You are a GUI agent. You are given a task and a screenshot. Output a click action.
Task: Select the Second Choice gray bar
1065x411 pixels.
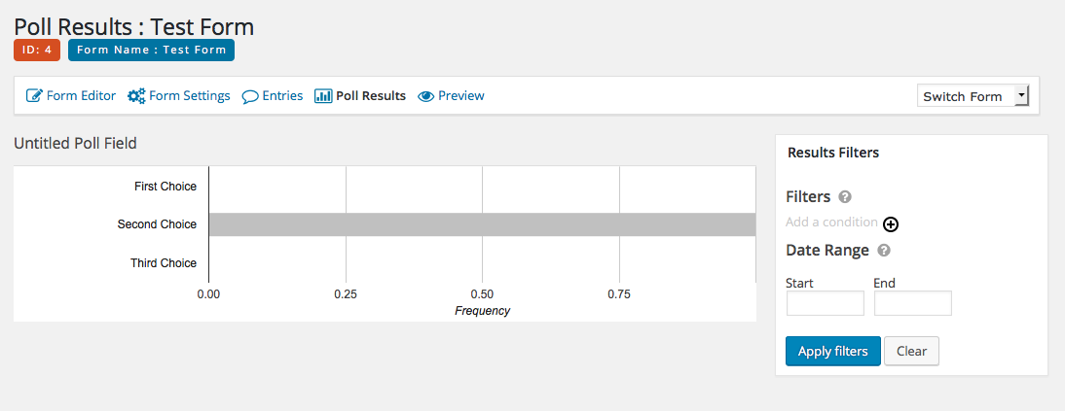(x=482, y=224)
